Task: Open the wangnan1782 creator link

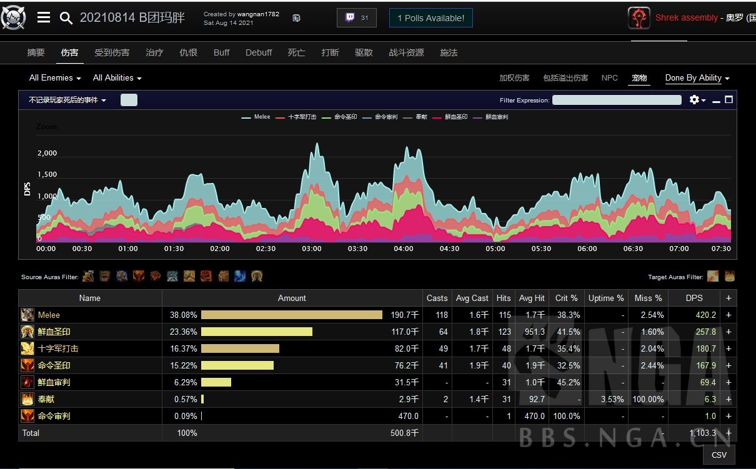Action: click(x=258, y=14)
